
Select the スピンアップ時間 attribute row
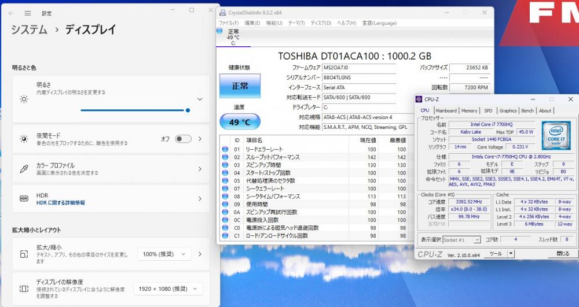[x=316, y=165]
